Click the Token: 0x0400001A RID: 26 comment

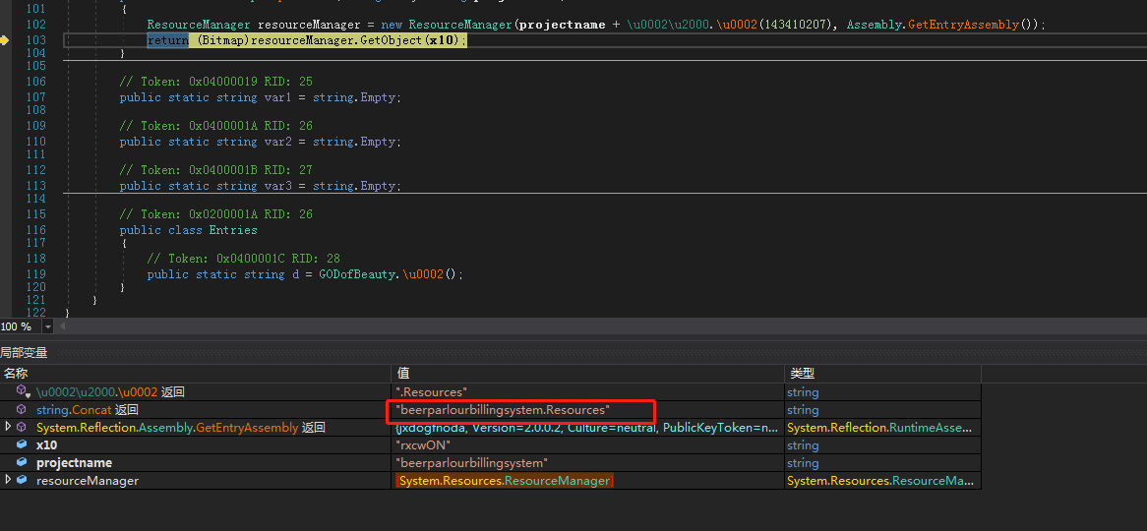[216, 126]
